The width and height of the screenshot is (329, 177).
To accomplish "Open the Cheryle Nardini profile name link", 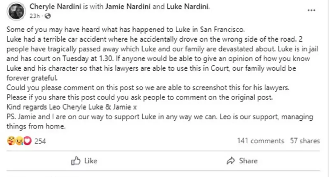I will 55,7.
